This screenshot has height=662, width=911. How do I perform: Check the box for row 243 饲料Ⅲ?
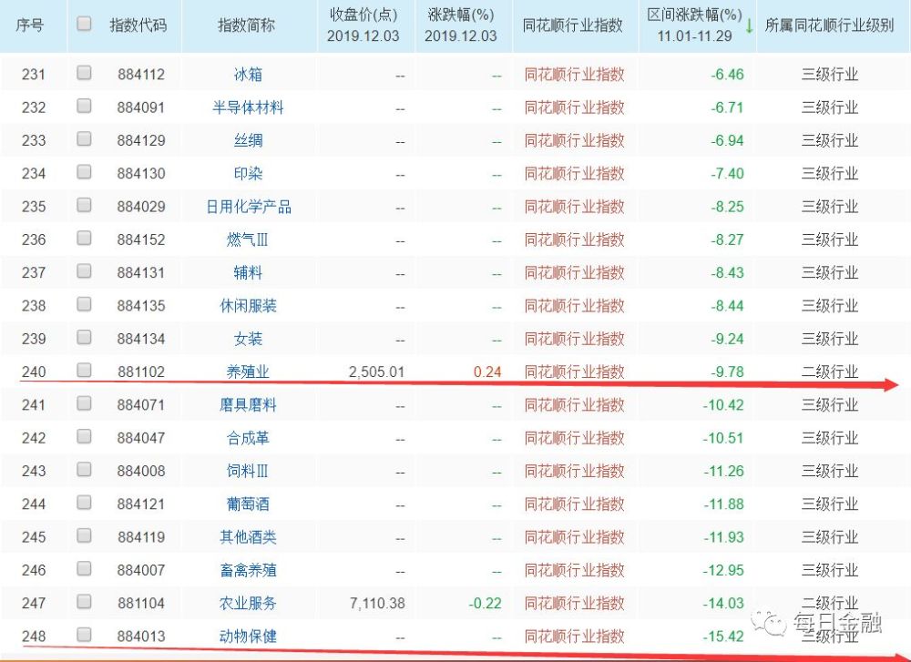(84, 469)
